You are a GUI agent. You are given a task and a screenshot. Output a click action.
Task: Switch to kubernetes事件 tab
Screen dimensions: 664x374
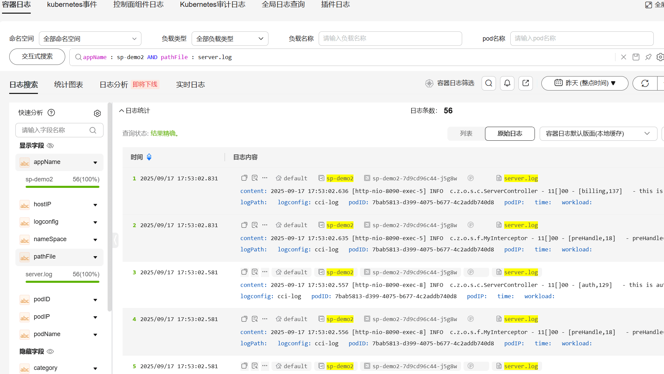click(x=72, y=5)
